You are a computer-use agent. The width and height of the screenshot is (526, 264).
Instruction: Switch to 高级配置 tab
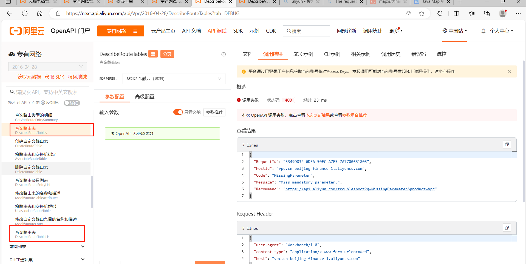click(x=145, y=97)
